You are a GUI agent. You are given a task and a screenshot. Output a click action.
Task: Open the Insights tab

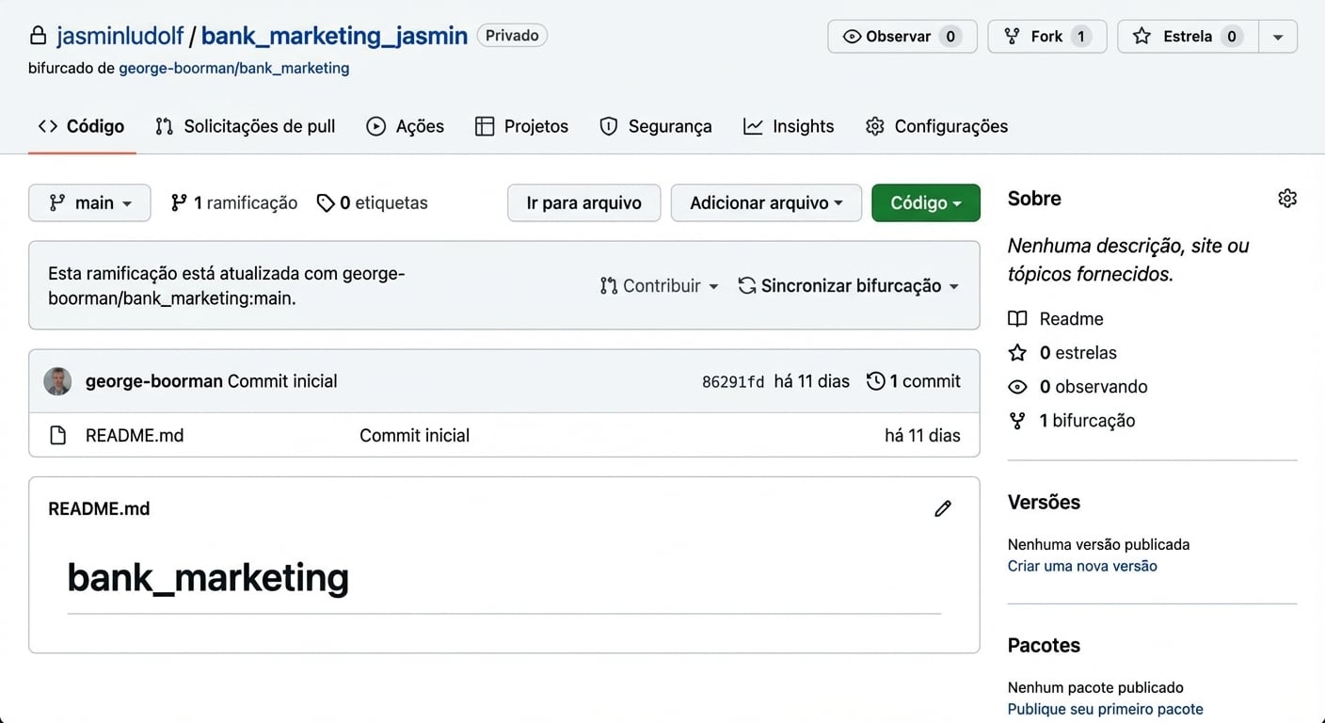pos(788,126)
